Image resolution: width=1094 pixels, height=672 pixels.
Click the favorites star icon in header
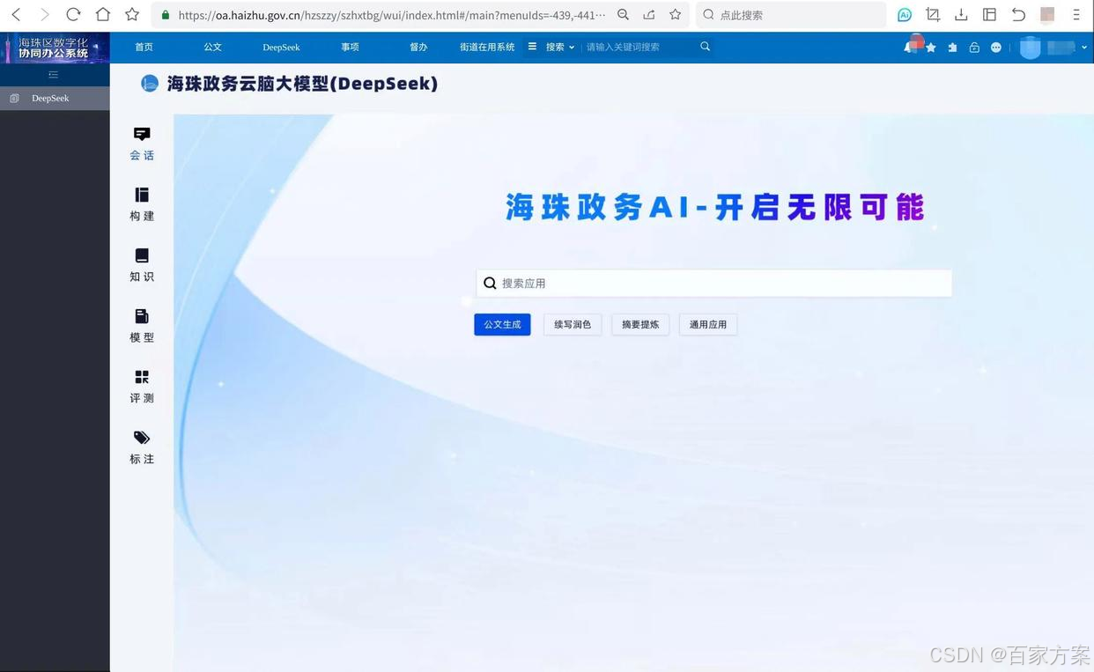click(x=930, y=48)
